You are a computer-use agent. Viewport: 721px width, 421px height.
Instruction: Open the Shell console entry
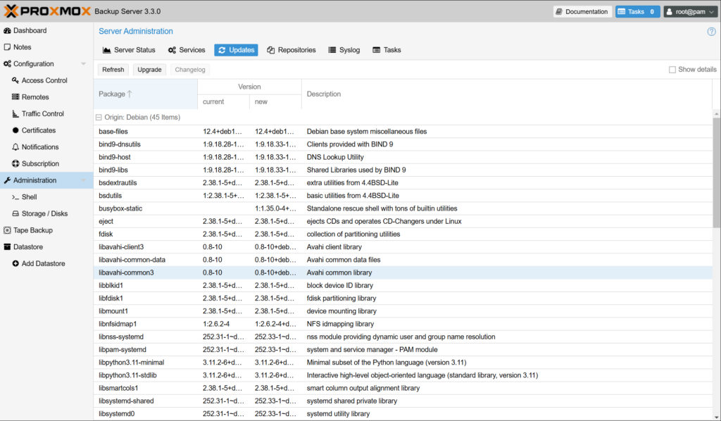pyautogui.click(x=29, y=197)
